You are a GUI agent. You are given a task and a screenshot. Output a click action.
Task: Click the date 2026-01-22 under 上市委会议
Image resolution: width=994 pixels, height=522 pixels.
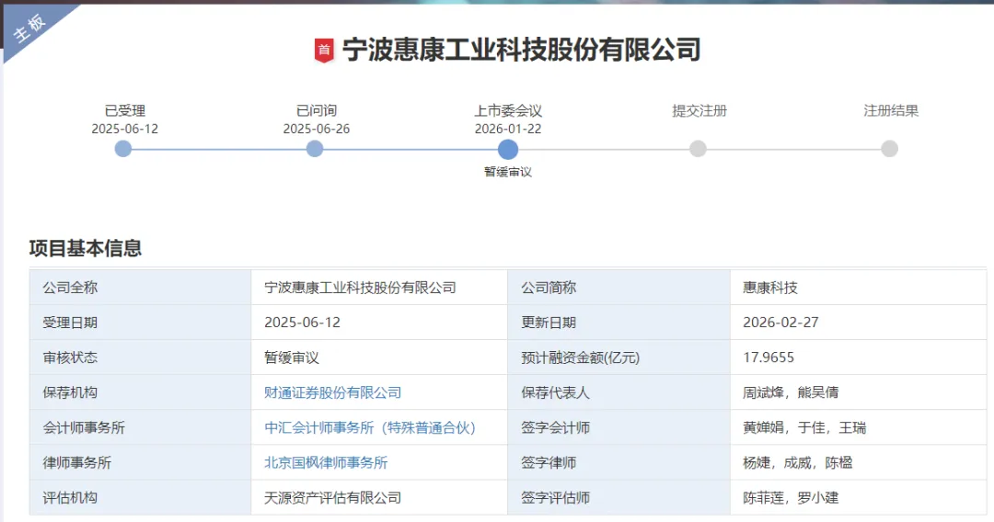pos(508,129)
